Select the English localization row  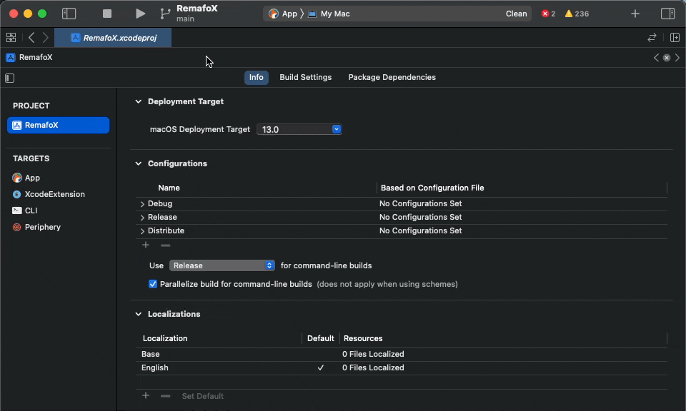pyautogui.click(x=214, y=367)
